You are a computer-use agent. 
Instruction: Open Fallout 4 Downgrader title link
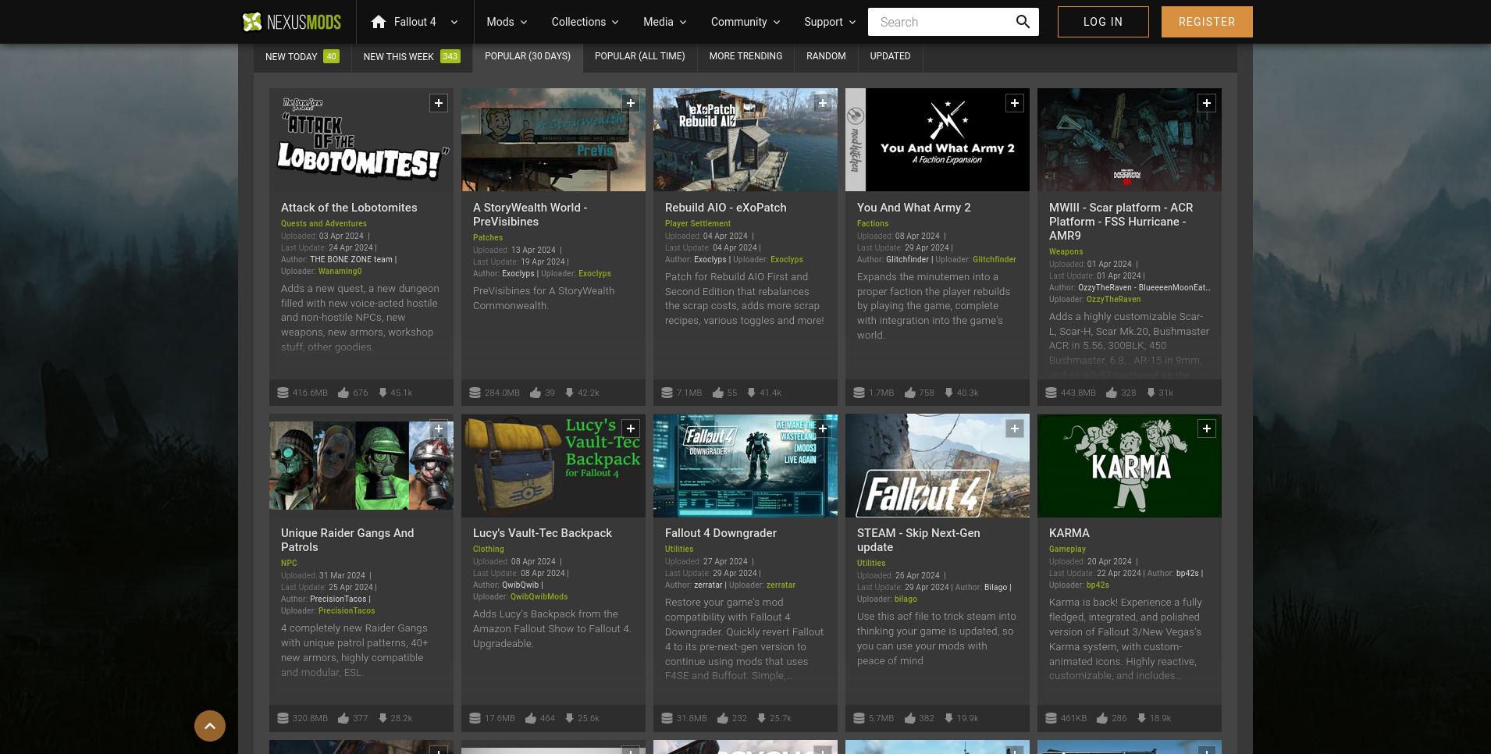pos(721,533)
